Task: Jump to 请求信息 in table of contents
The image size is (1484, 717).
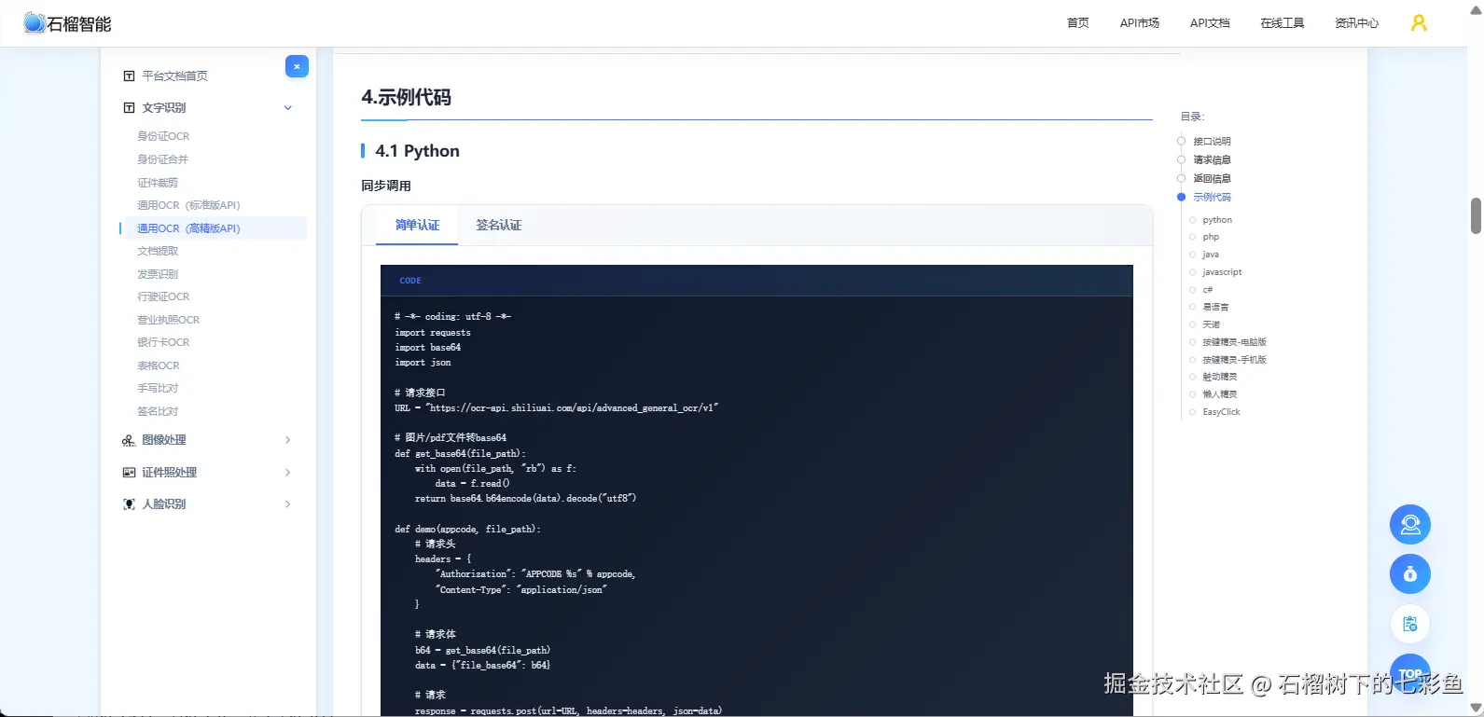Action: 1212,160
